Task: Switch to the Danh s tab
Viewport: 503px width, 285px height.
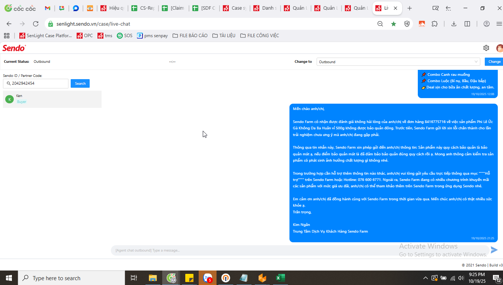Action: click(266, 8)
